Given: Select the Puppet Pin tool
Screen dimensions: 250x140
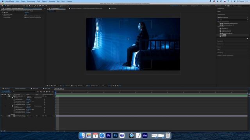Looking at the screenshot, I should point(46,6).
